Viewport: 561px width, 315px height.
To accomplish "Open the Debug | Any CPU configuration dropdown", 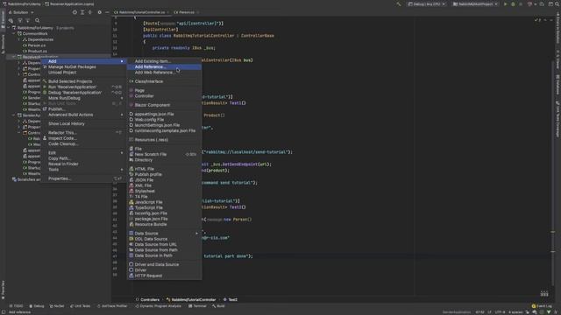I will 427,4.
